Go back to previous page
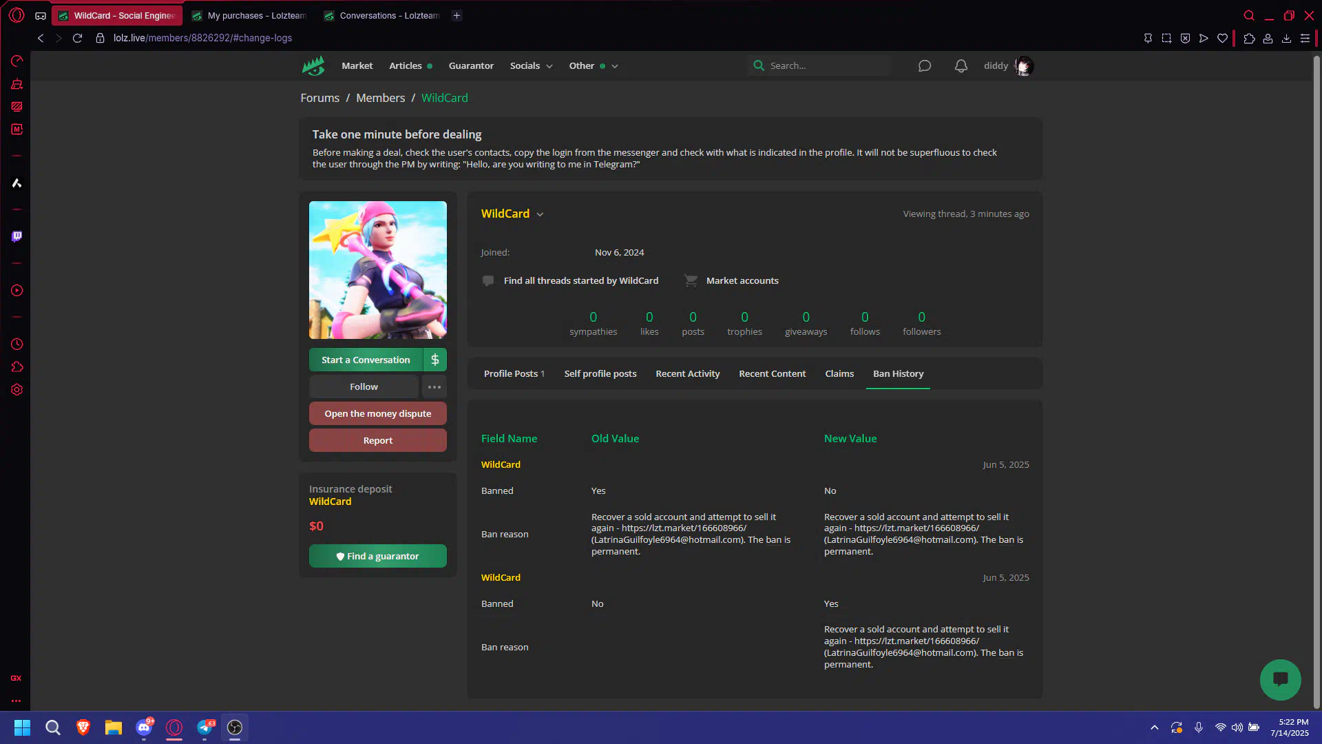Viewport: 1322px width, 744px height. [41, 38]
